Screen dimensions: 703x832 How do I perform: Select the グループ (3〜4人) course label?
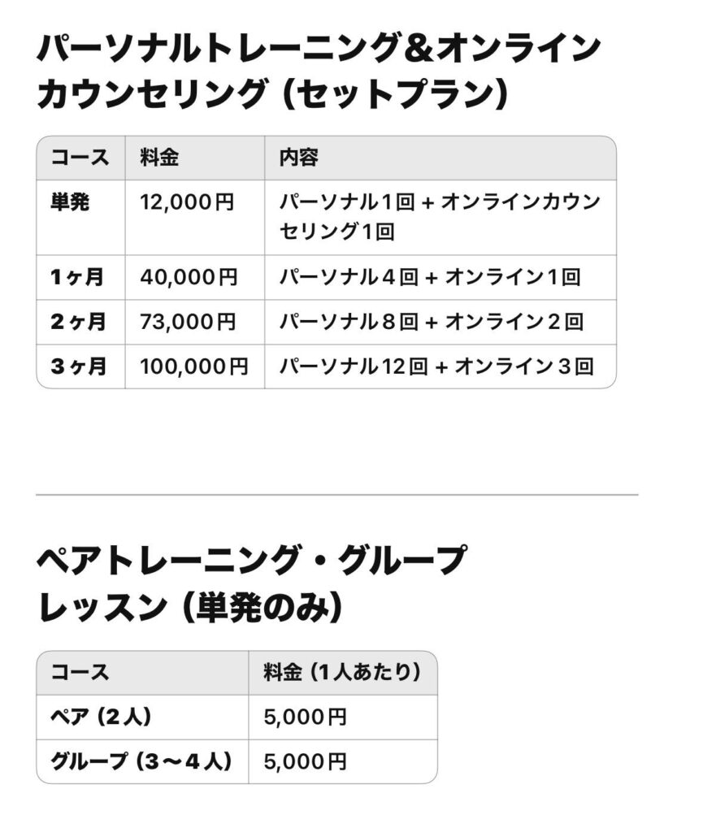tap(141, 761)
